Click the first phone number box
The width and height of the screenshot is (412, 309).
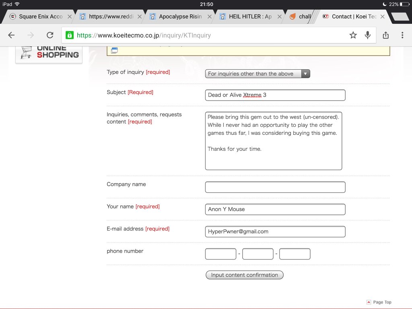pos(221,254)
